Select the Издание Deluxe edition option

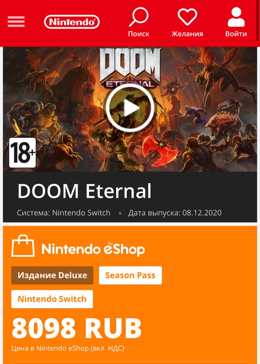[x=52, y=275]
